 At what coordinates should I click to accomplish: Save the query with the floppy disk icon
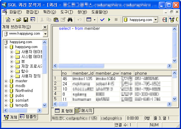click(x=26, y=20)
